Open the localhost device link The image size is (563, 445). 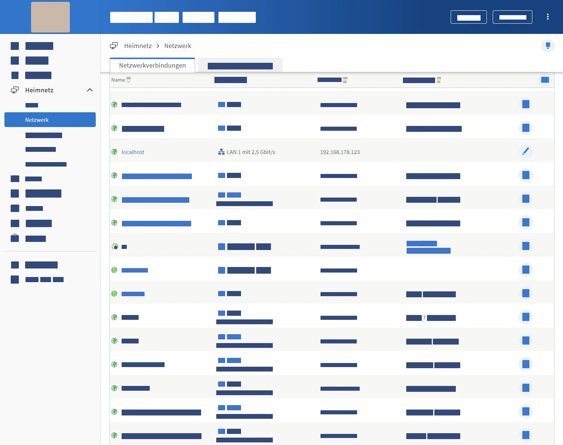[x=133, y=152]
